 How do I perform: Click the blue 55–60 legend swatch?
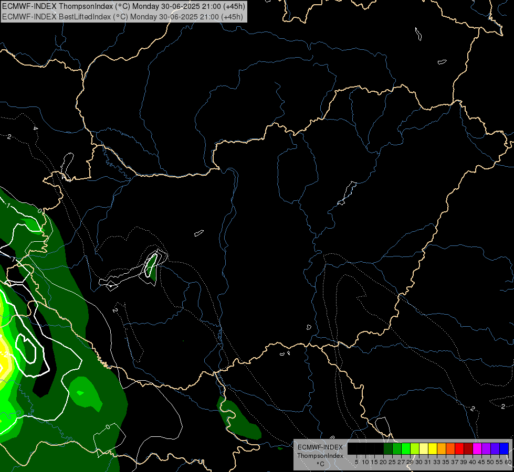(x=504, y=448)
